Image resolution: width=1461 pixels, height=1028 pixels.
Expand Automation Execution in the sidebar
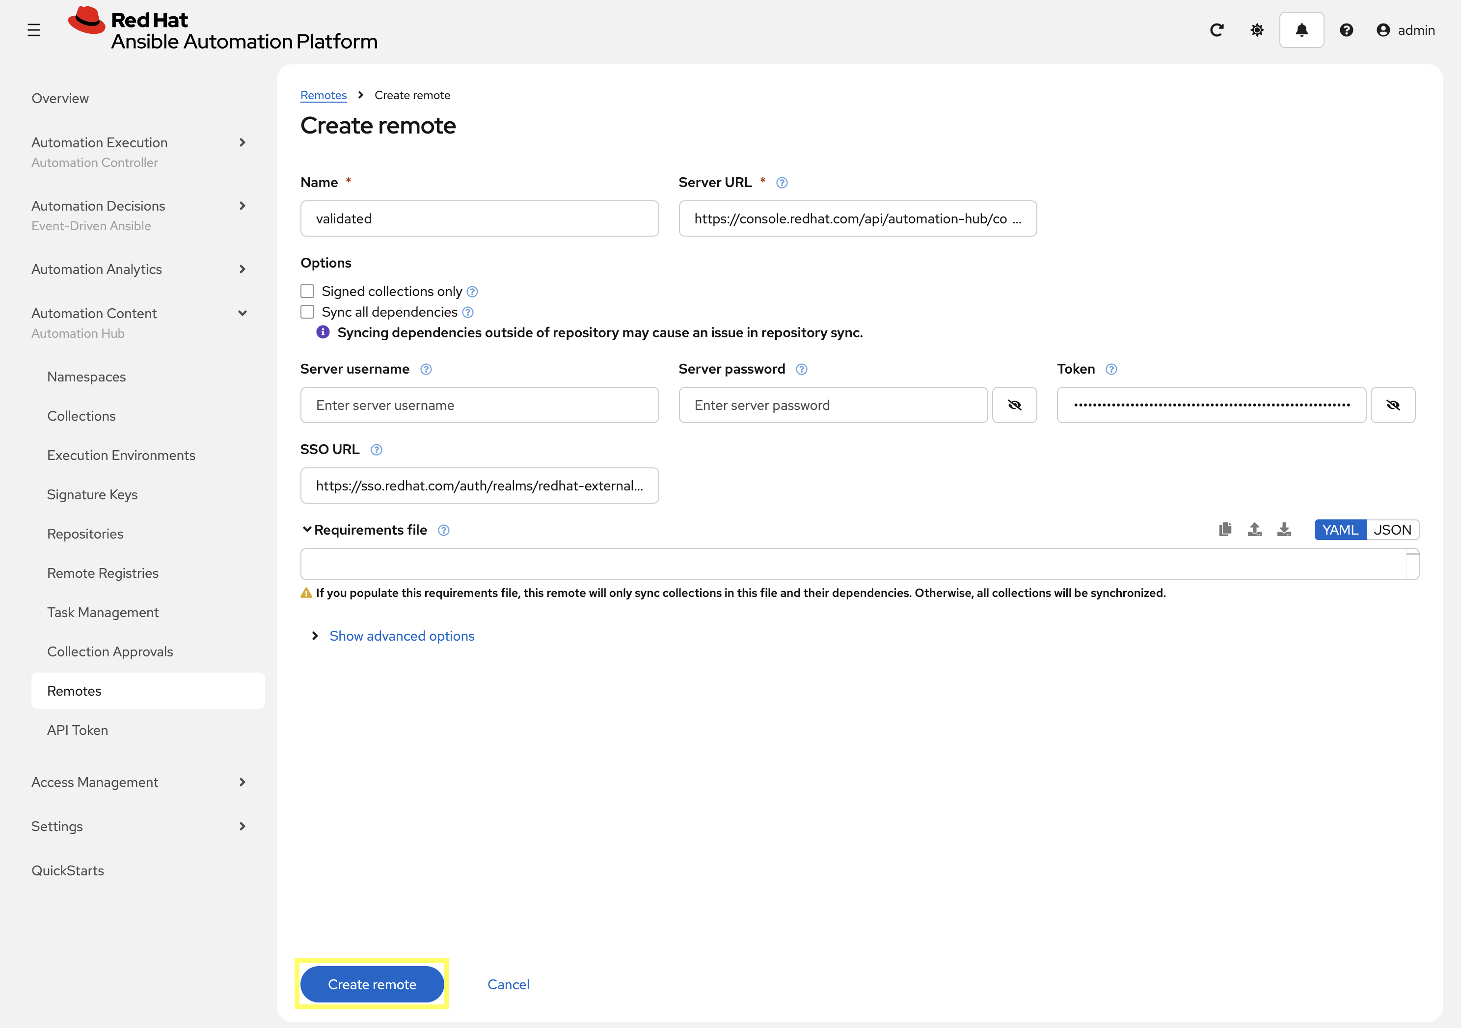pos(242,142)
